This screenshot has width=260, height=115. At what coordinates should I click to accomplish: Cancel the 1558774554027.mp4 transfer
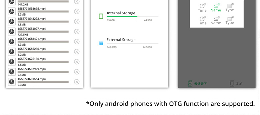point(77,31)
